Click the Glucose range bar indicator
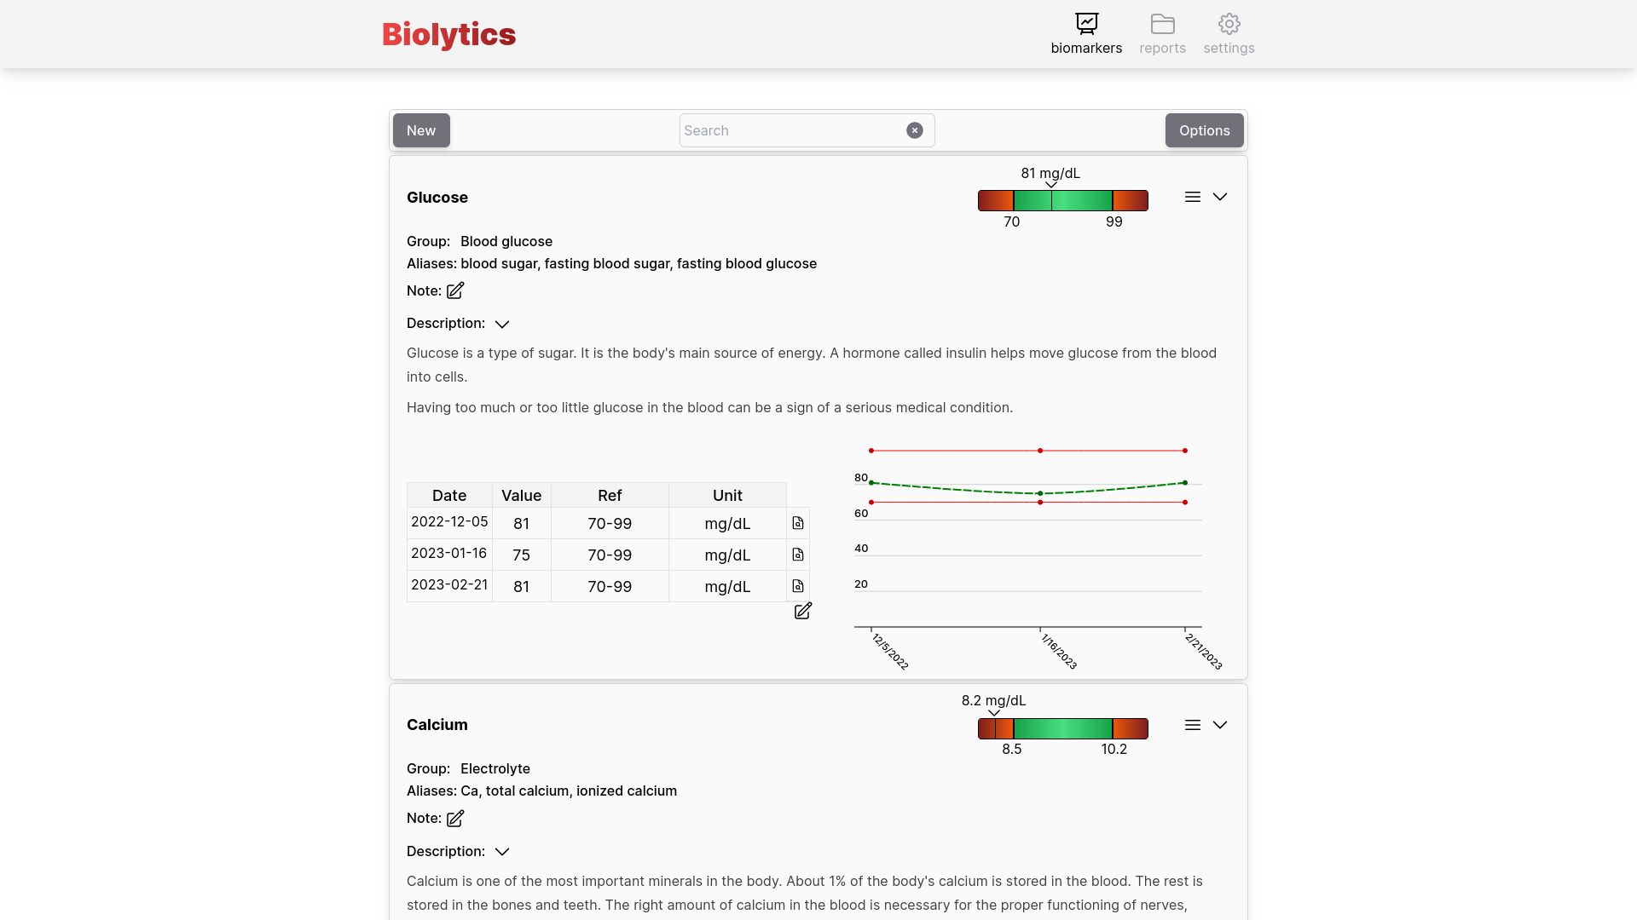 tap(1062, 200)
